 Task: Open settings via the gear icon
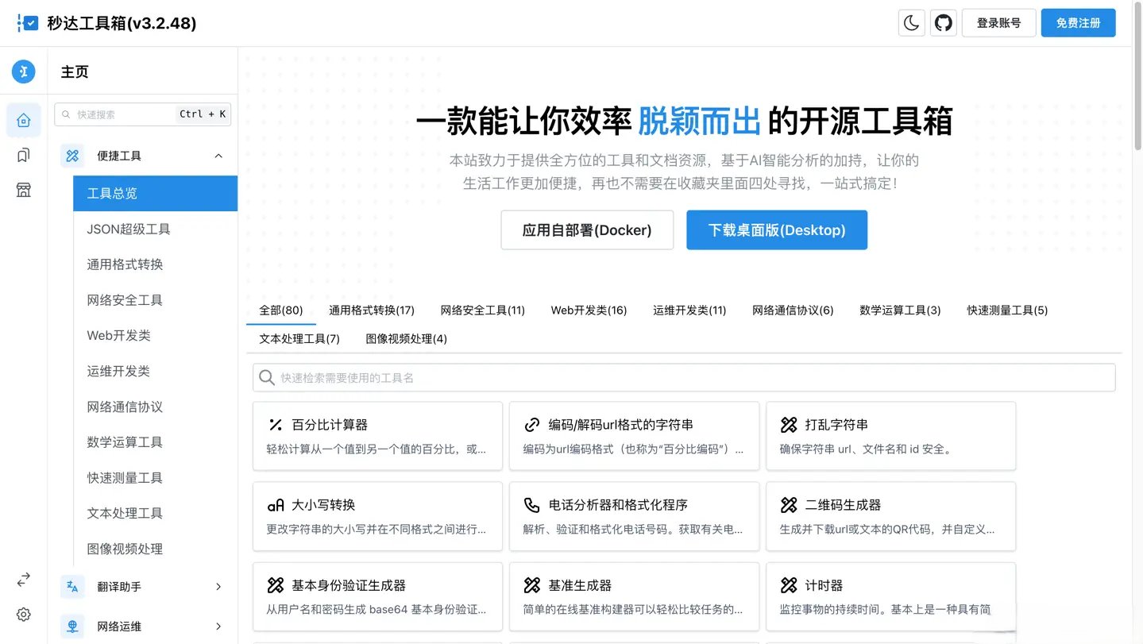click(x=23, y=614)
